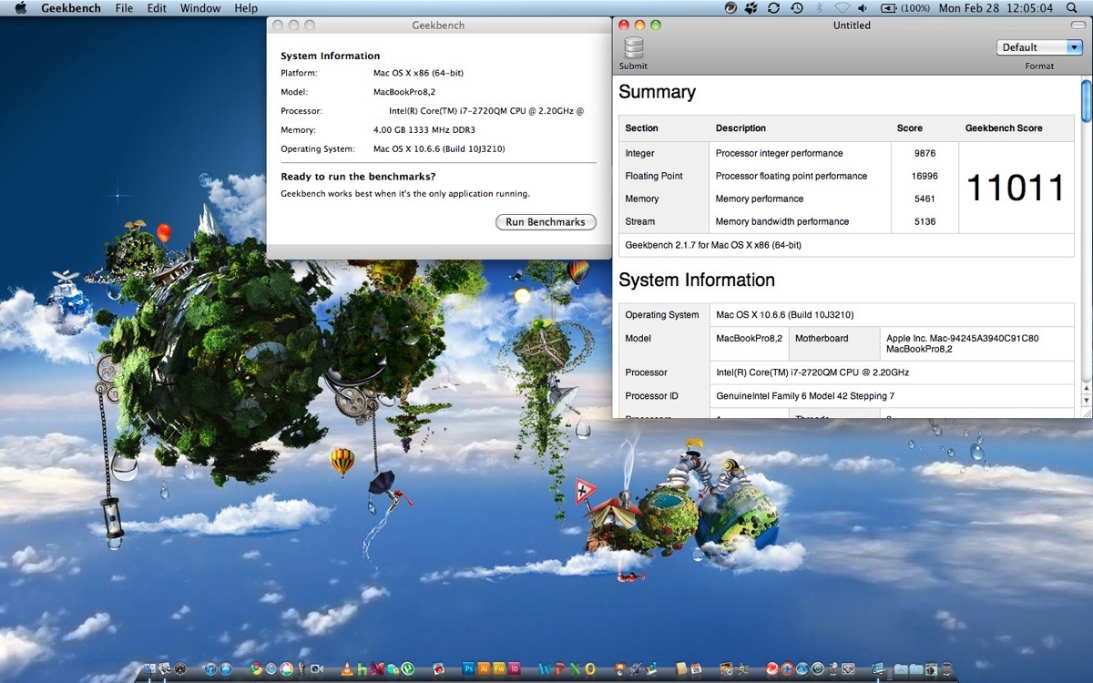Open the Default format dropdown
The image size is (1093, 683).
pyautogui.click(x=1039, y=47)
